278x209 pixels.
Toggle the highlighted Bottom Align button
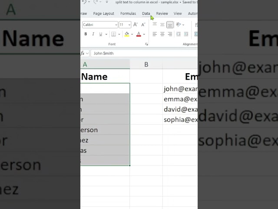point(170,25)
